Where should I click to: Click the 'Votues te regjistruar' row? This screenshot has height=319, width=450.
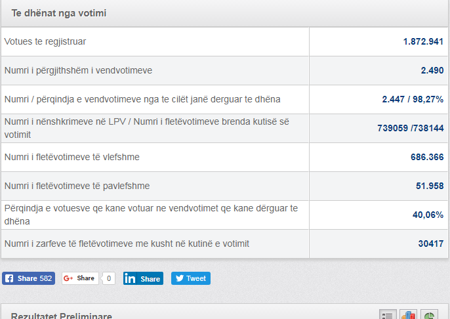[x=225, y=41]
